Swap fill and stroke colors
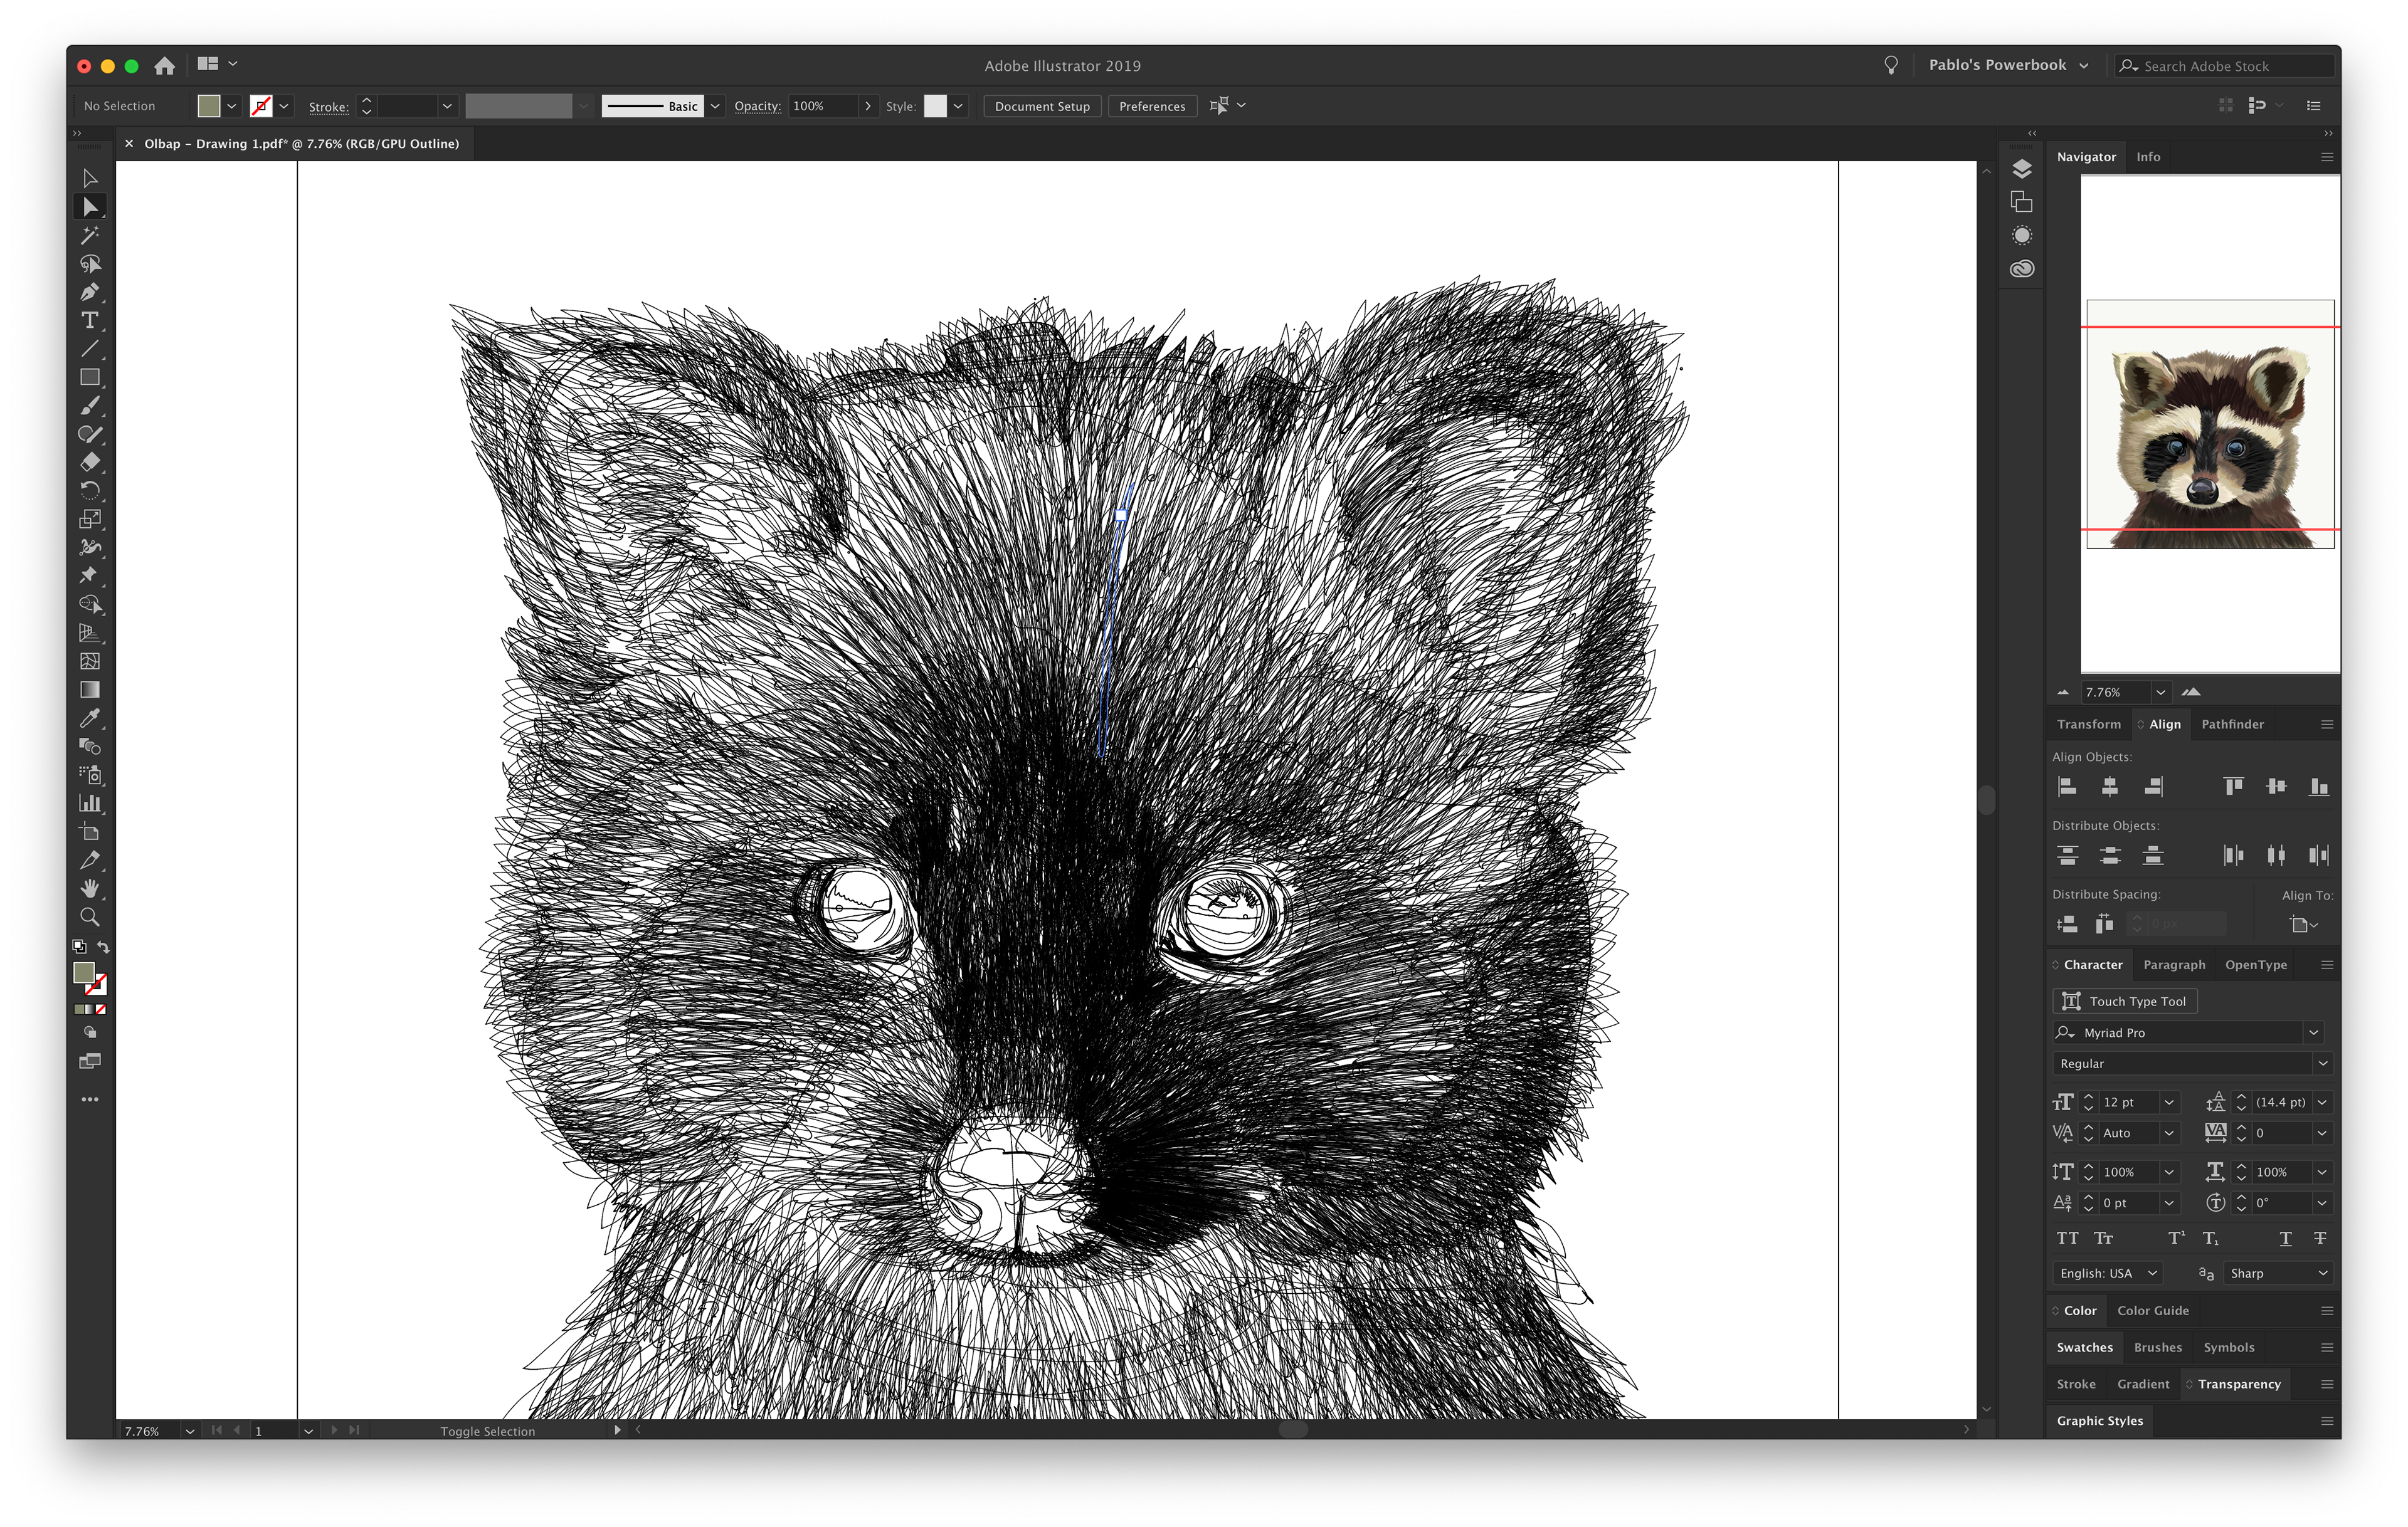 click(x=104, y=947)
